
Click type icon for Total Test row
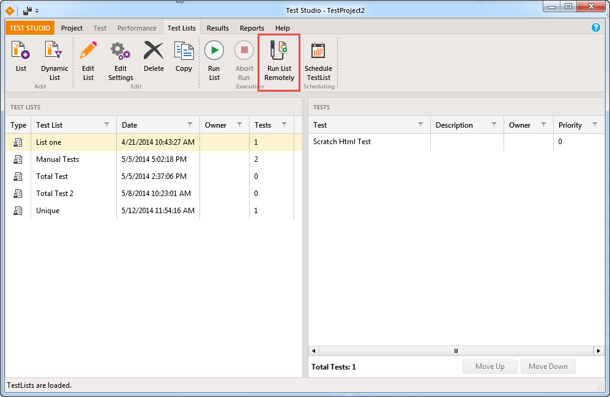[18, 177]
